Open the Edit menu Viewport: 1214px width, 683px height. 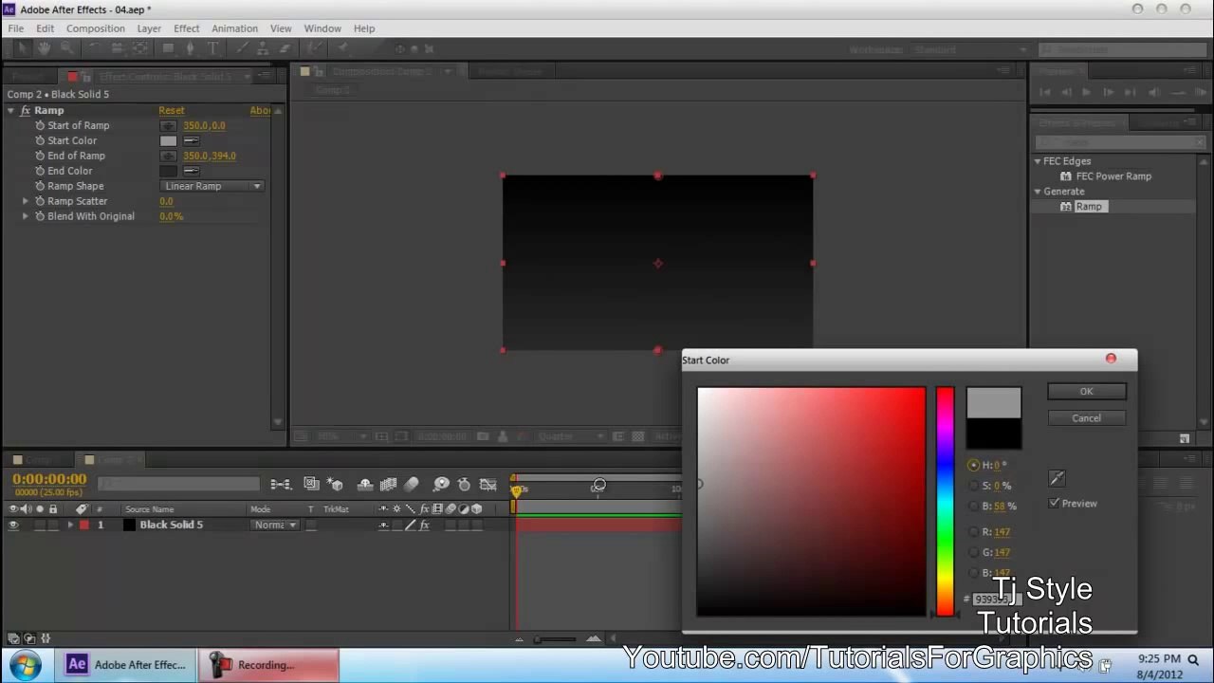coord(45,28)
